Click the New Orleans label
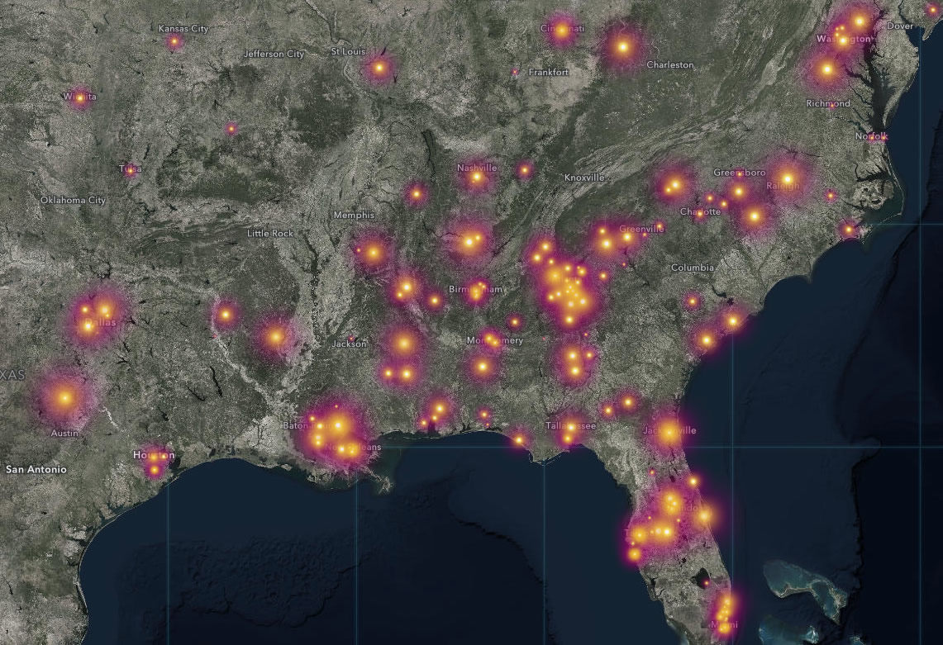Screen dimensions: 943x645 pyautogui.click(x=352, y=448)
